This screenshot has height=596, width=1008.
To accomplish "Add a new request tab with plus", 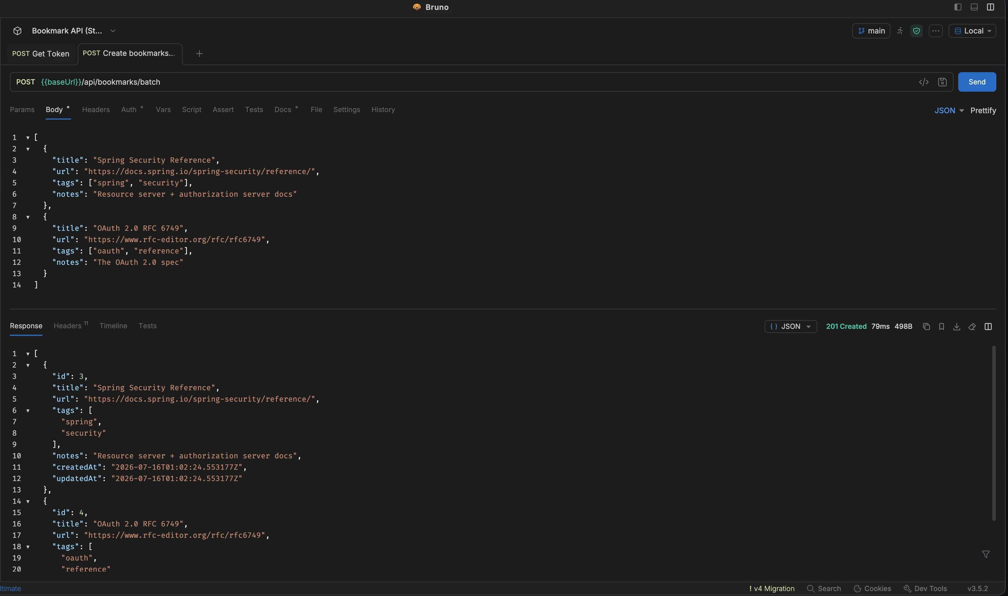I will 199,54.
